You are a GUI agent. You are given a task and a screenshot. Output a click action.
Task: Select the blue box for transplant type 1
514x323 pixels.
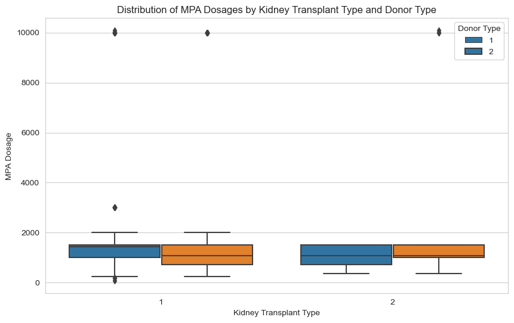click(115, 251)
